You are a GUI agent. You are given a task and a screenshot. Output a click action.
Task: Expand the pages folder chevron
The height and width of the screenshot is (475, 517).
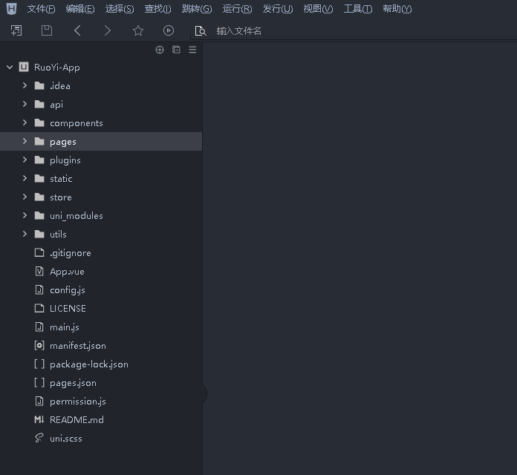[25, 141]
